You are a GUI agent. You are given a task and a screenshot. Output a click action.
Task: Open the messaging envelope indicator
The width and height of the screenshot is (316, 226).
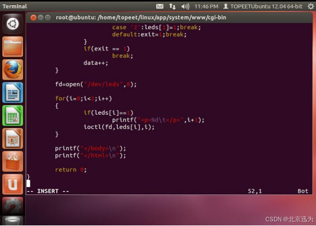(x=160, y=6)
